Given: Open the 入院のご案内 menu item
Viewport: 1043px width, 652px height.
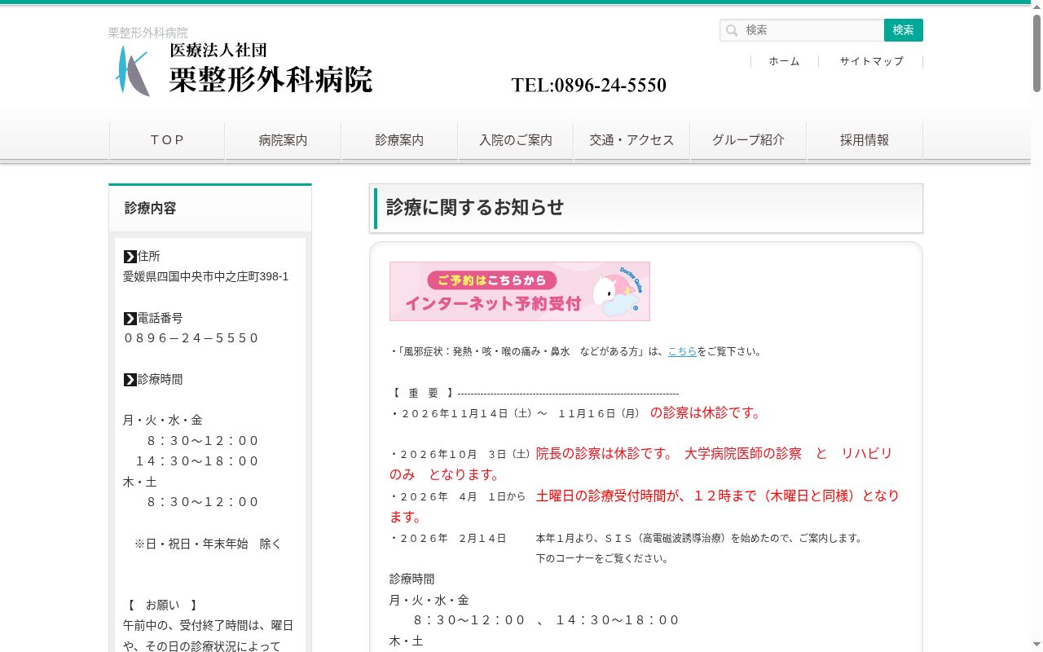Looking at the screenshot, I should coord(516,140).
